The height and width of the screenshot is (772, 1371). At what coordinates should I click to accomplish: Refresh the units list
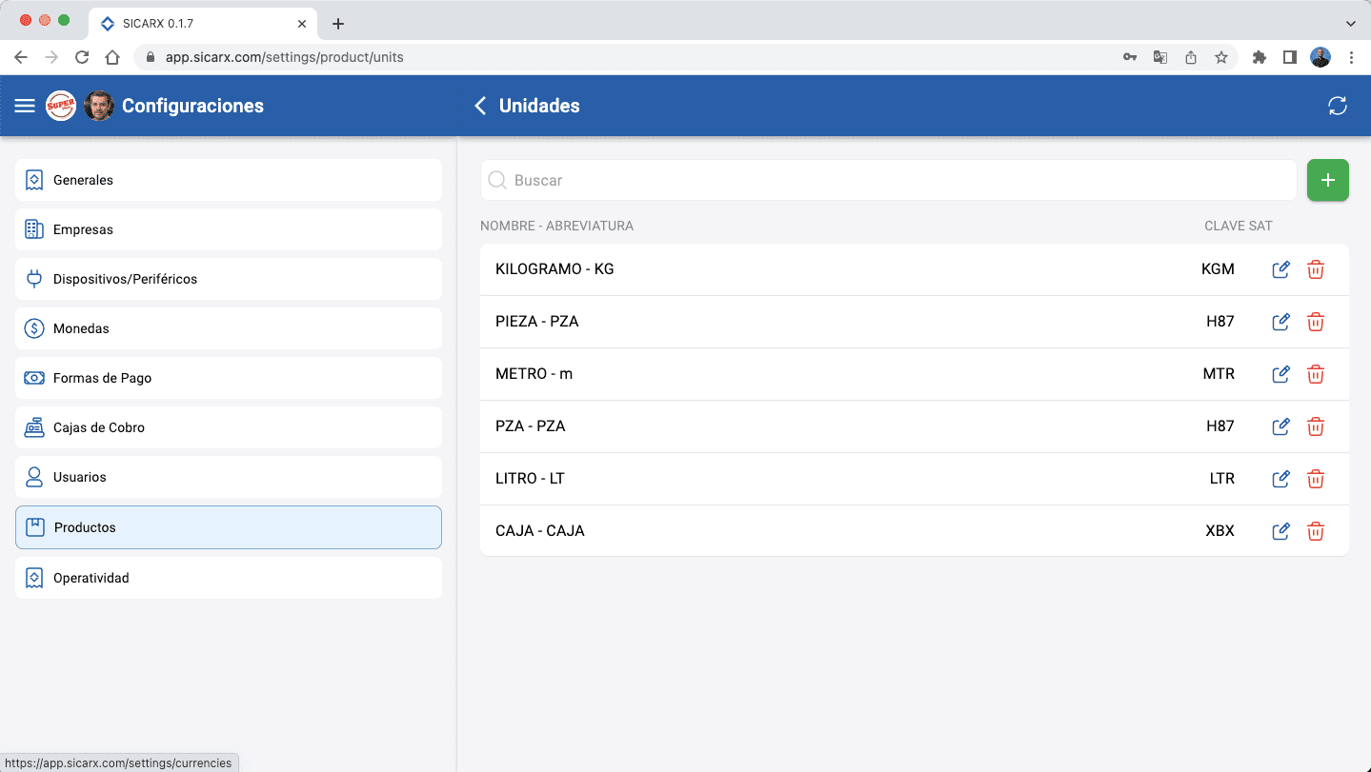click(x=1337, y=106)
